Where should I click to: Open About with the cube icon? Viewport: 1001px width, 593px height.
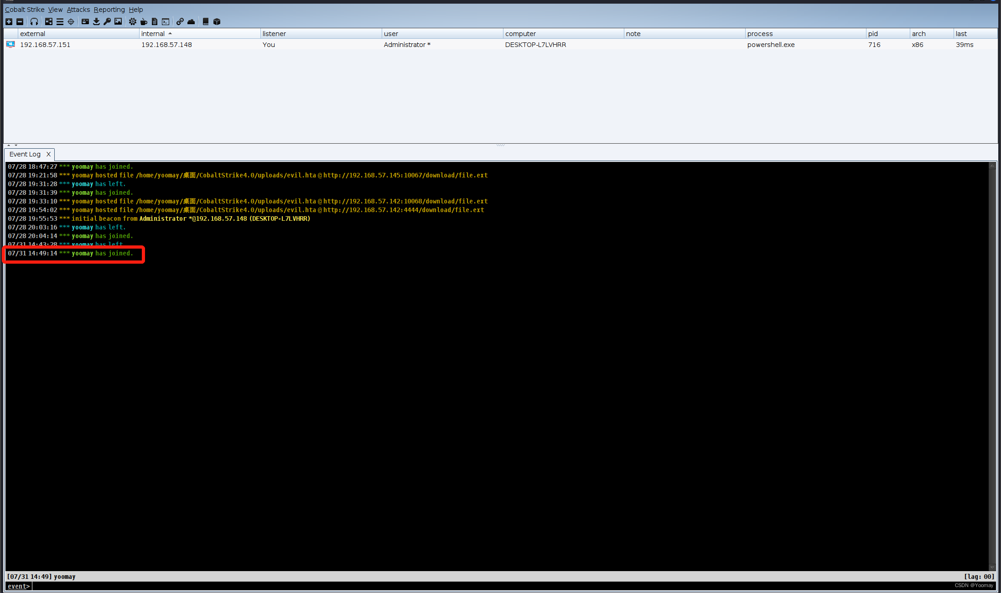pyautogui.click(x=217, y=21)
